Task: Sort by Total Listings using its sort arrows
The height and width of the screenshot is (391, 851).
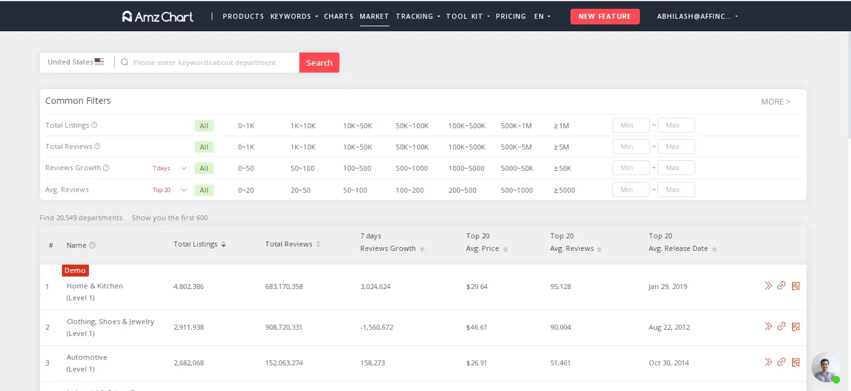Action: 224,244
